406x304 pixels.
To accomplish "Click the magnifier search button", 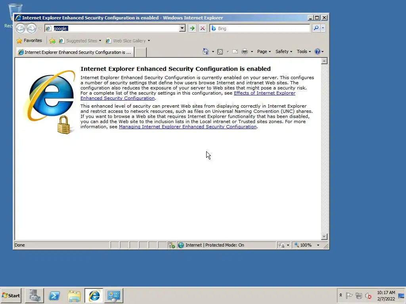I will point(316,28).
